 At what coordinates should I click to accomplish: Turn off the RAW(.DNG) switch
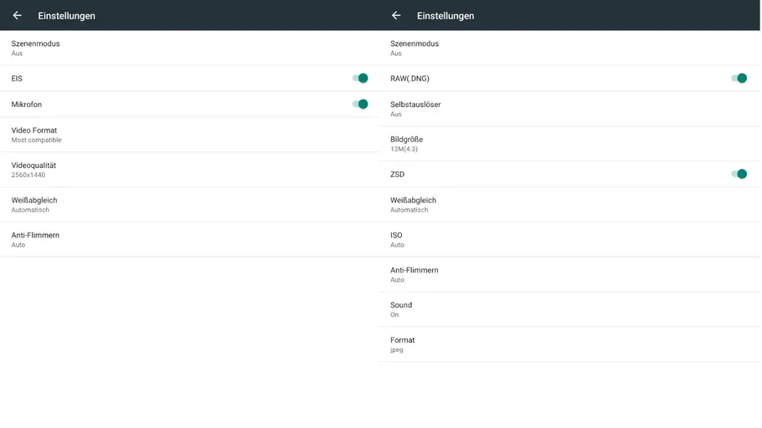[739, 78]
